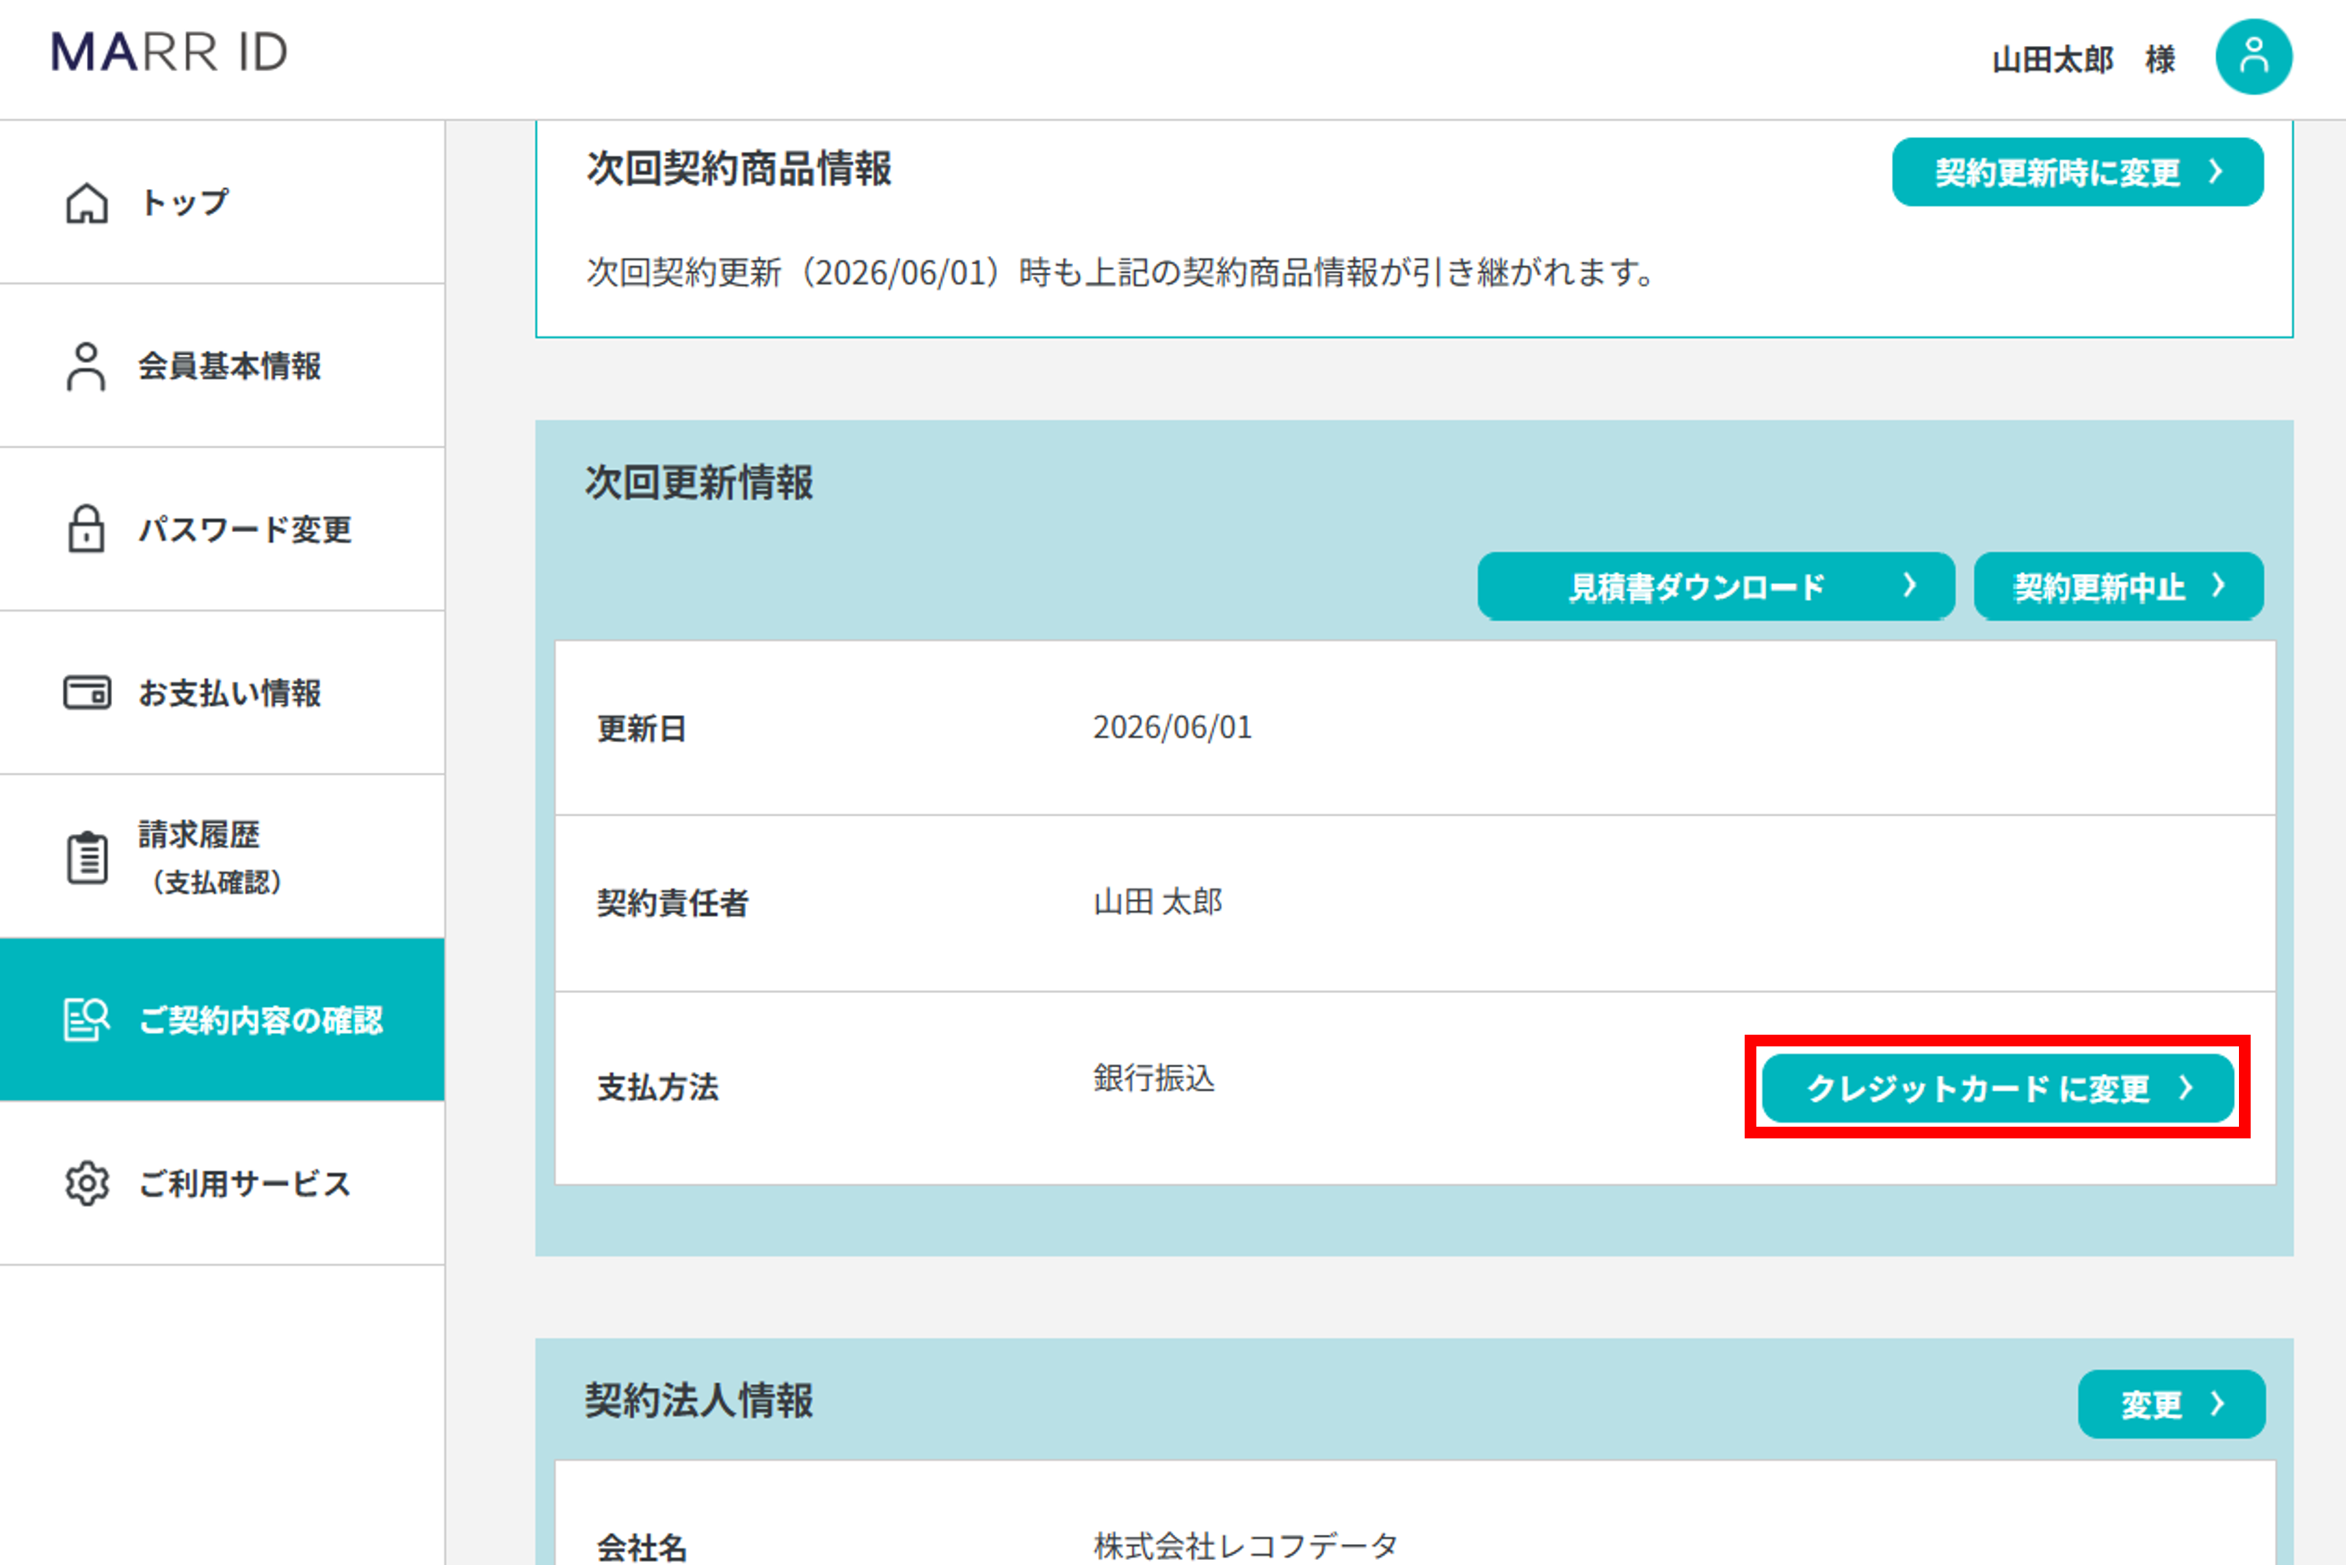Click the chevron on 契約更新時に変更
2346x1565 pixels.
point(2217,171)
